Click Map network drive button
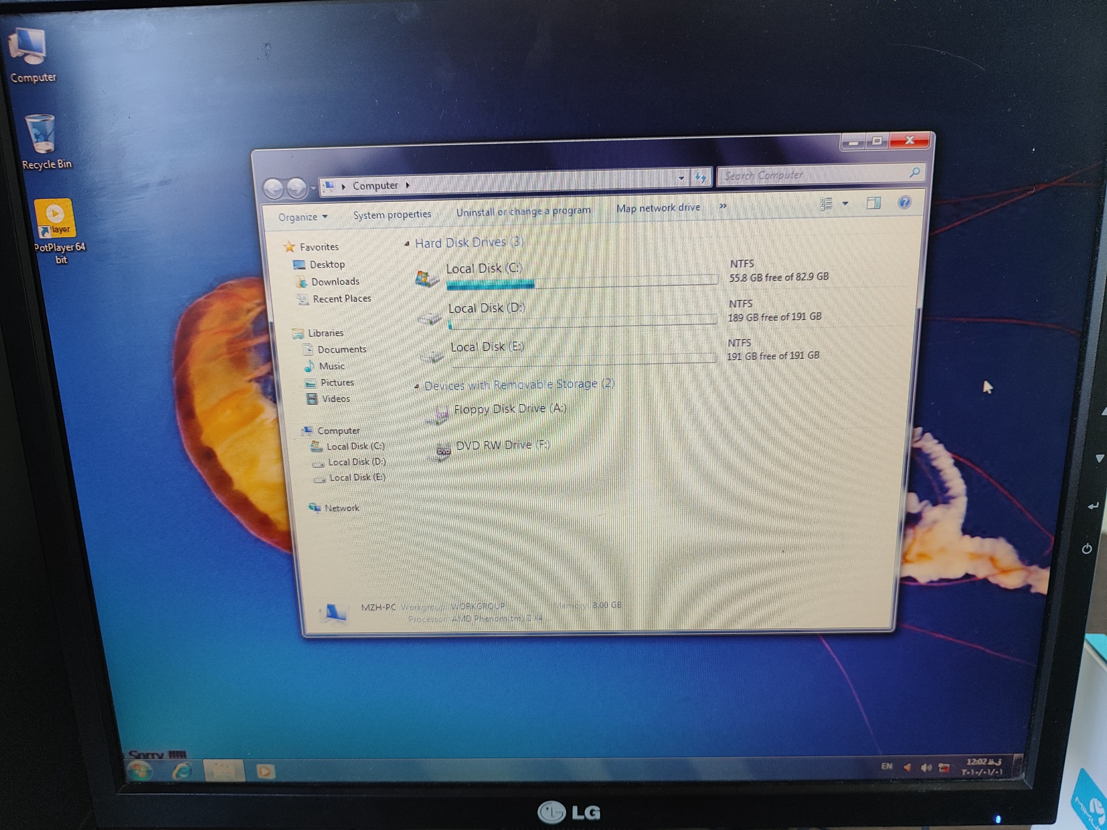 click(658, 207)
